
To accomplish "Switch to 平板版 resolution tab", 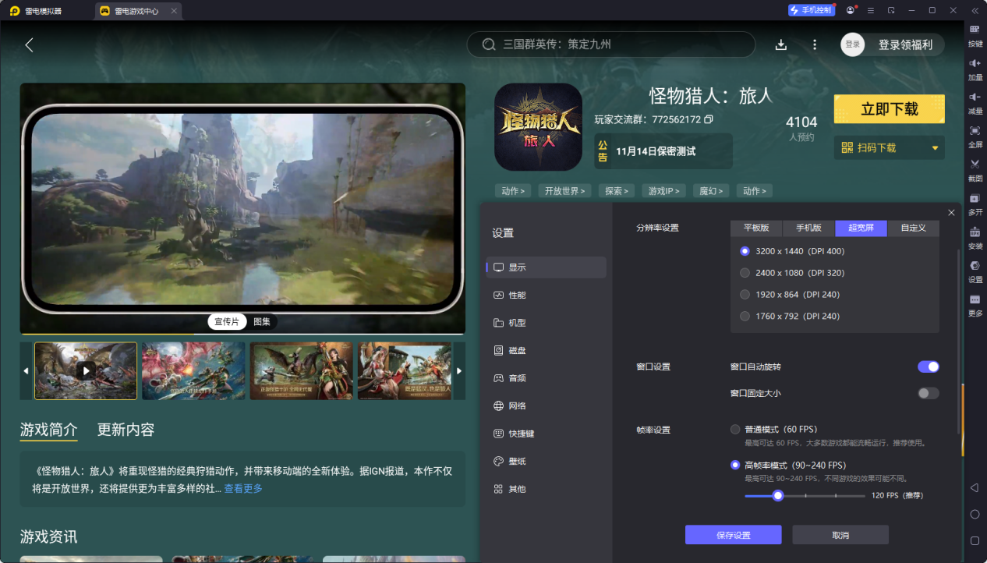I will [x=756, y=228].
